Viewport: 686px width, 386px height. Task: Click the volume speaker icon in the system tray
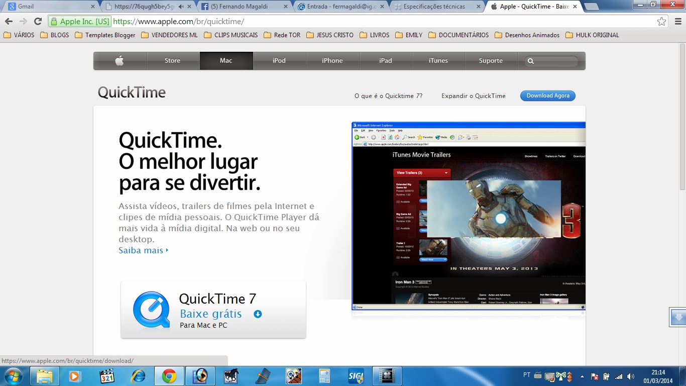631,376
